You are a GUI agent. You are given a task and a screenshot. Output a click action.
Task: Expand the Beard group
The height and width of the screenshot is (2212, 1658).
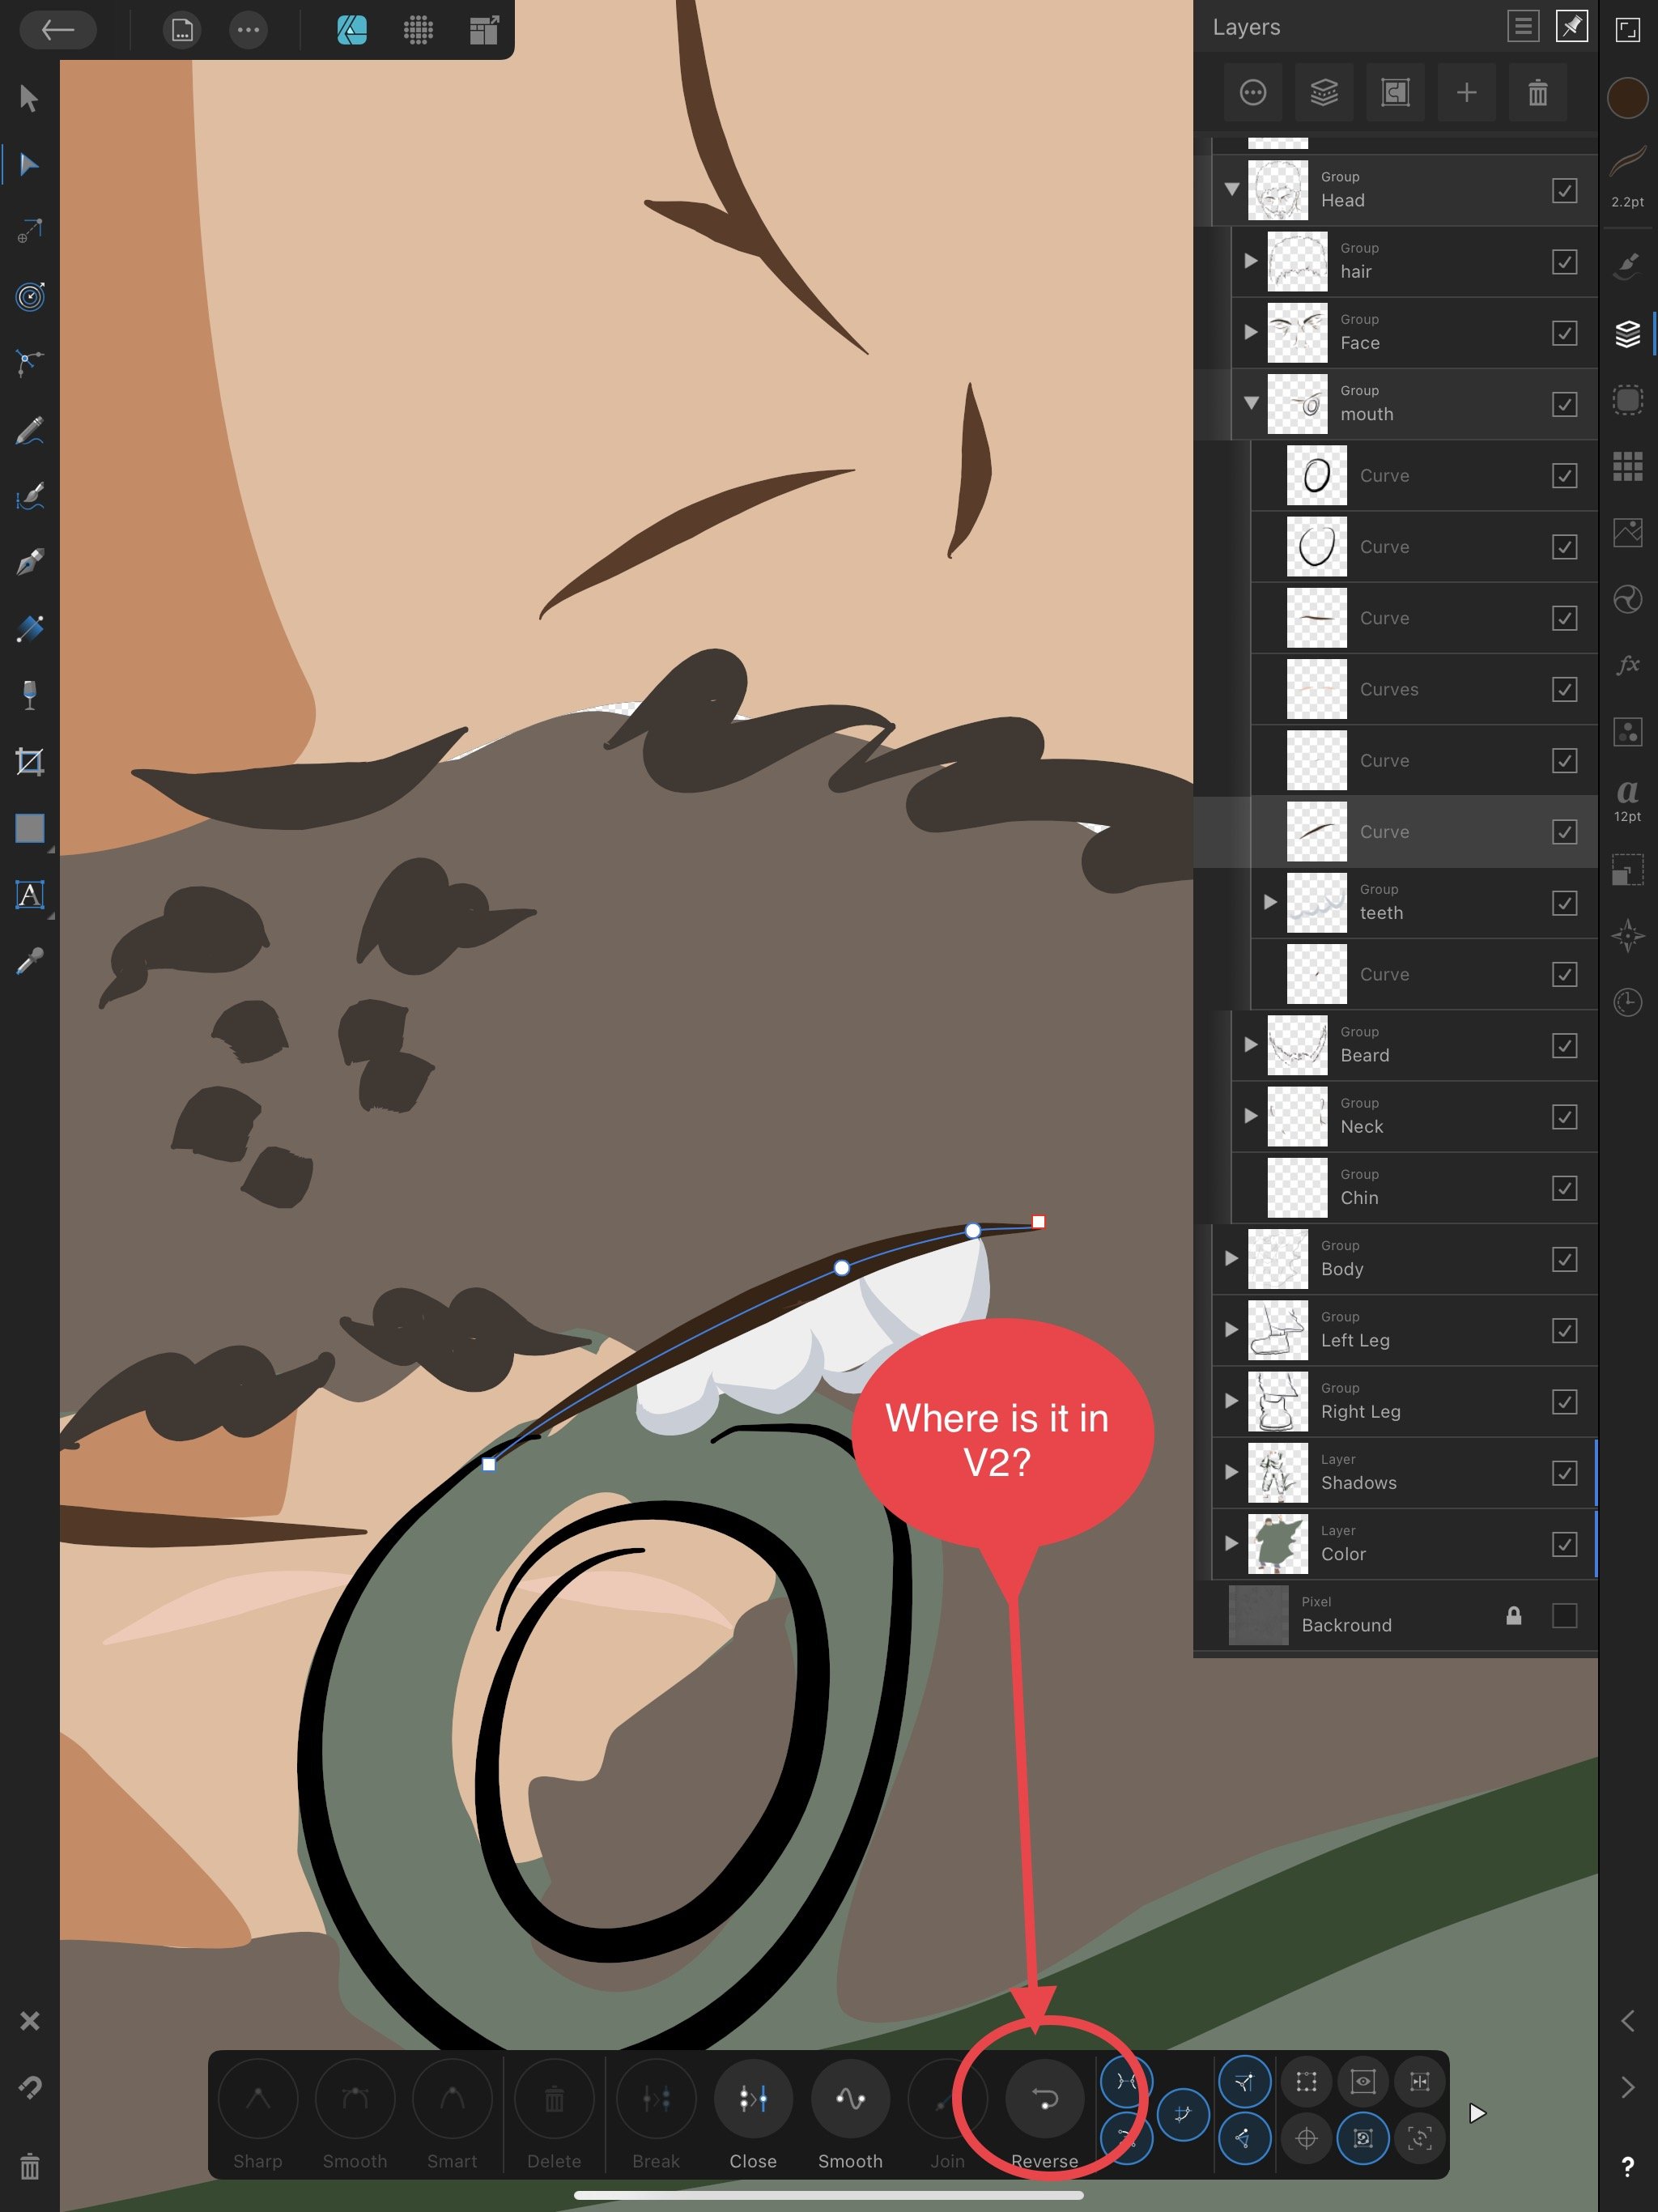(1250, 1044)
